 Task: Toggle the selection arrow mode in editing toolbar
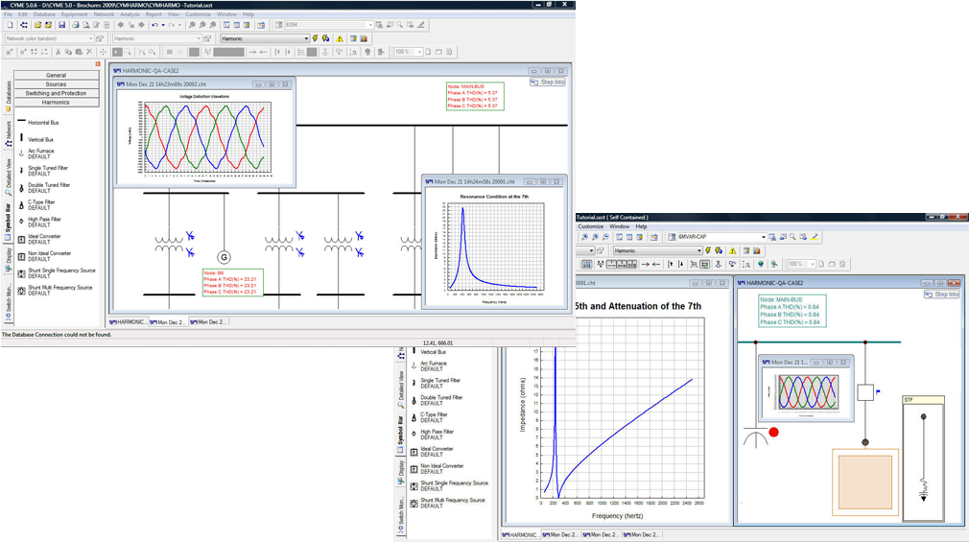[x=117, y=52]
